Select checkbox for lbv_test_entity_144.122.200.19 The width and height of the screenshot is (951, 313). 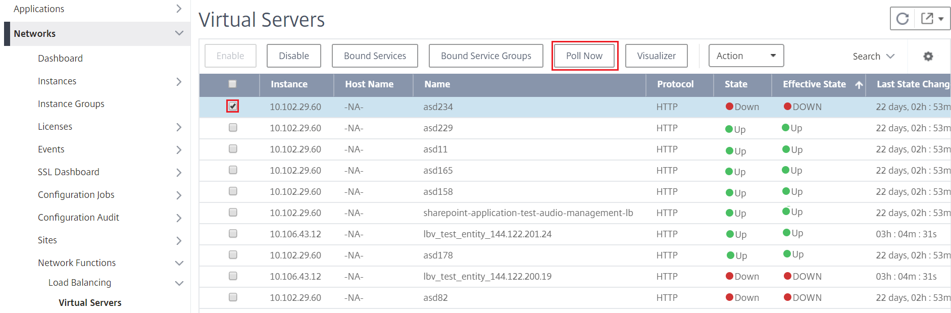point(233,276)
